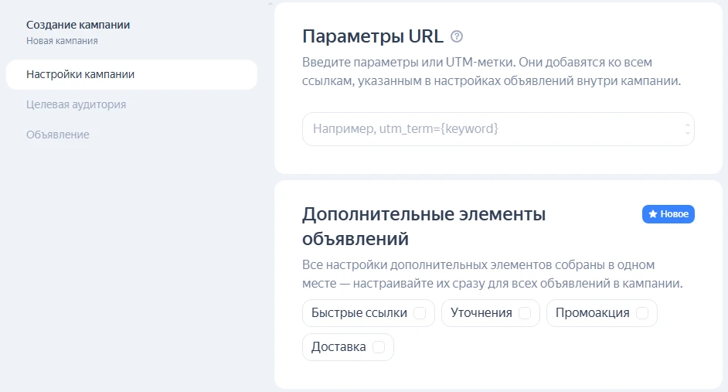Toggle the Промоакция checkbox
Viewport: 728px width, 392px height.
641,313
